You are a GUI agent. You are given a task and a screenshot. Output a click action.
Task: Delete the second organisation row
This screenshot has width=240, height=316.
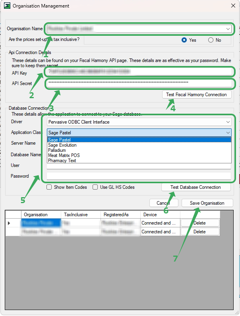coord(200,232)
